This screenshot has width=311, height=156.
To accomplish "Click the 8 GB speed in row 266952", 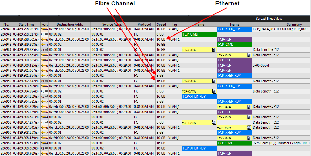I will [x=160, y=91].
